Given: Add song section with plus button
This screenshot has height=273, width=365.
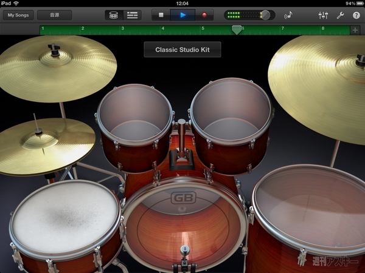Looking at the screenshot, I should click(355, 30).
